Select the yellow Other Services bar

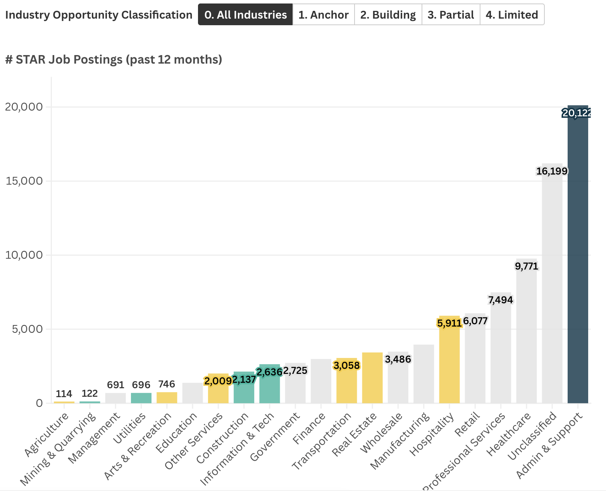click(218, 389)
